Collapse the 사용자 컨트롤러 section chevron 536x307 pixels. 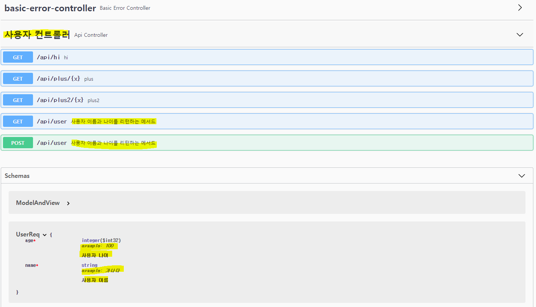click(519, 35)
